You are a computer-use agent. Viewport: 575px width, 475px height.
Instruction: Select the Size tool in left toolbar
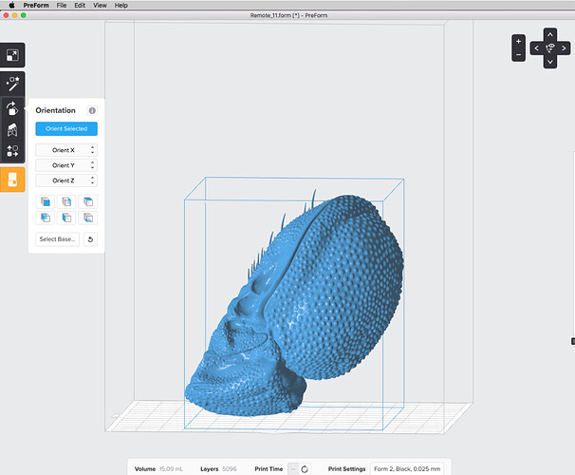point(13,56)
